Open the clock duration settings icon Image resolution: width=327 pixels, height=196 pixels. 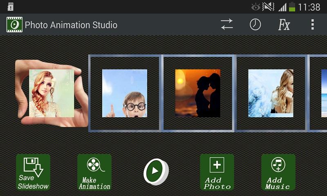(255, 24)
